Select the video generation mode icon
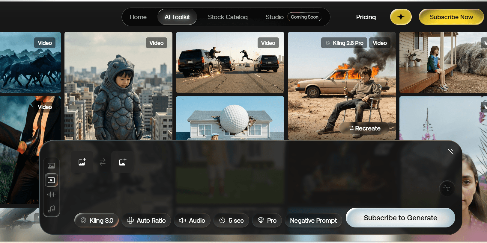This screenshot has width=487, height=243. point(51,180)
